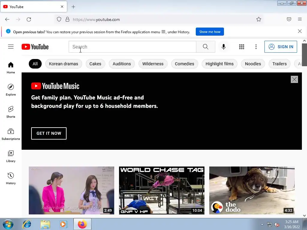Select the Cakes filter chip
This screenshot has height=230, width=307.
[x=95, y=64]
